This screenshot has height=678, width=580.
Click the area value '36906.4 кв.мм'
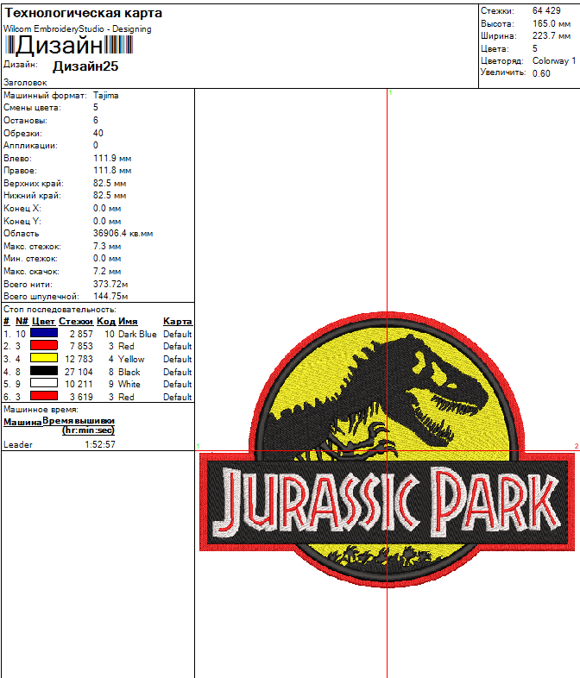(123, 234)
